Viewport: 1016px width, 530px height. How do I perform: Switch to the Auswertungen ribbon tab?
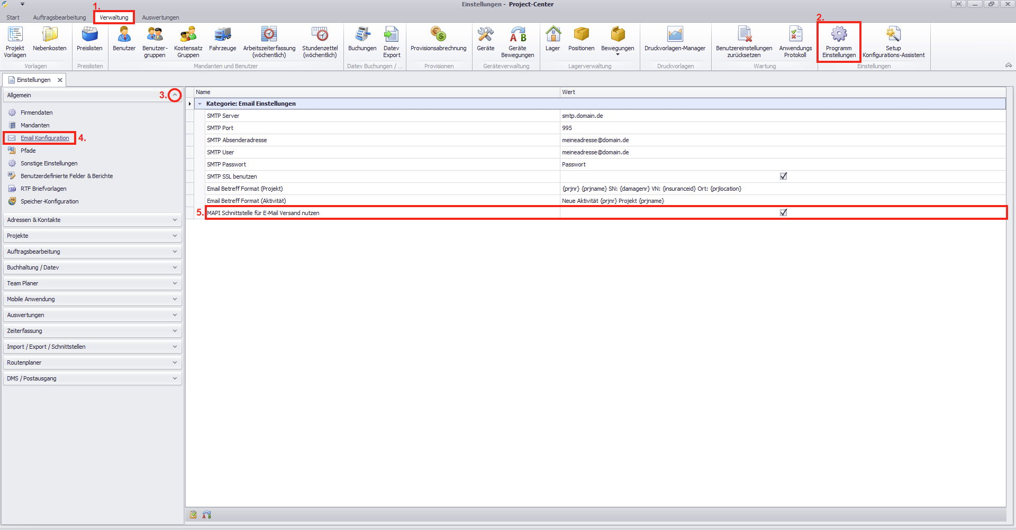[x=160, y=17]
